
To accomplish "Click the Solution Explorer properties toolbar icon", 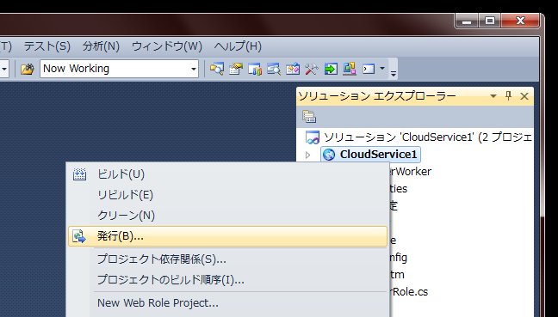I will tap(309, 117).
